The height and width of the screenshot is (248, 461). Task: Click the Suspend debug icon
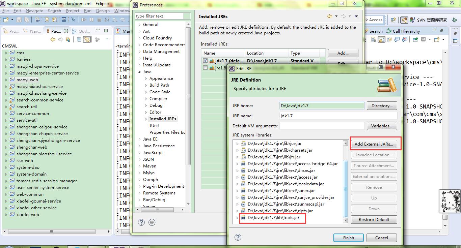pos(91,20)
